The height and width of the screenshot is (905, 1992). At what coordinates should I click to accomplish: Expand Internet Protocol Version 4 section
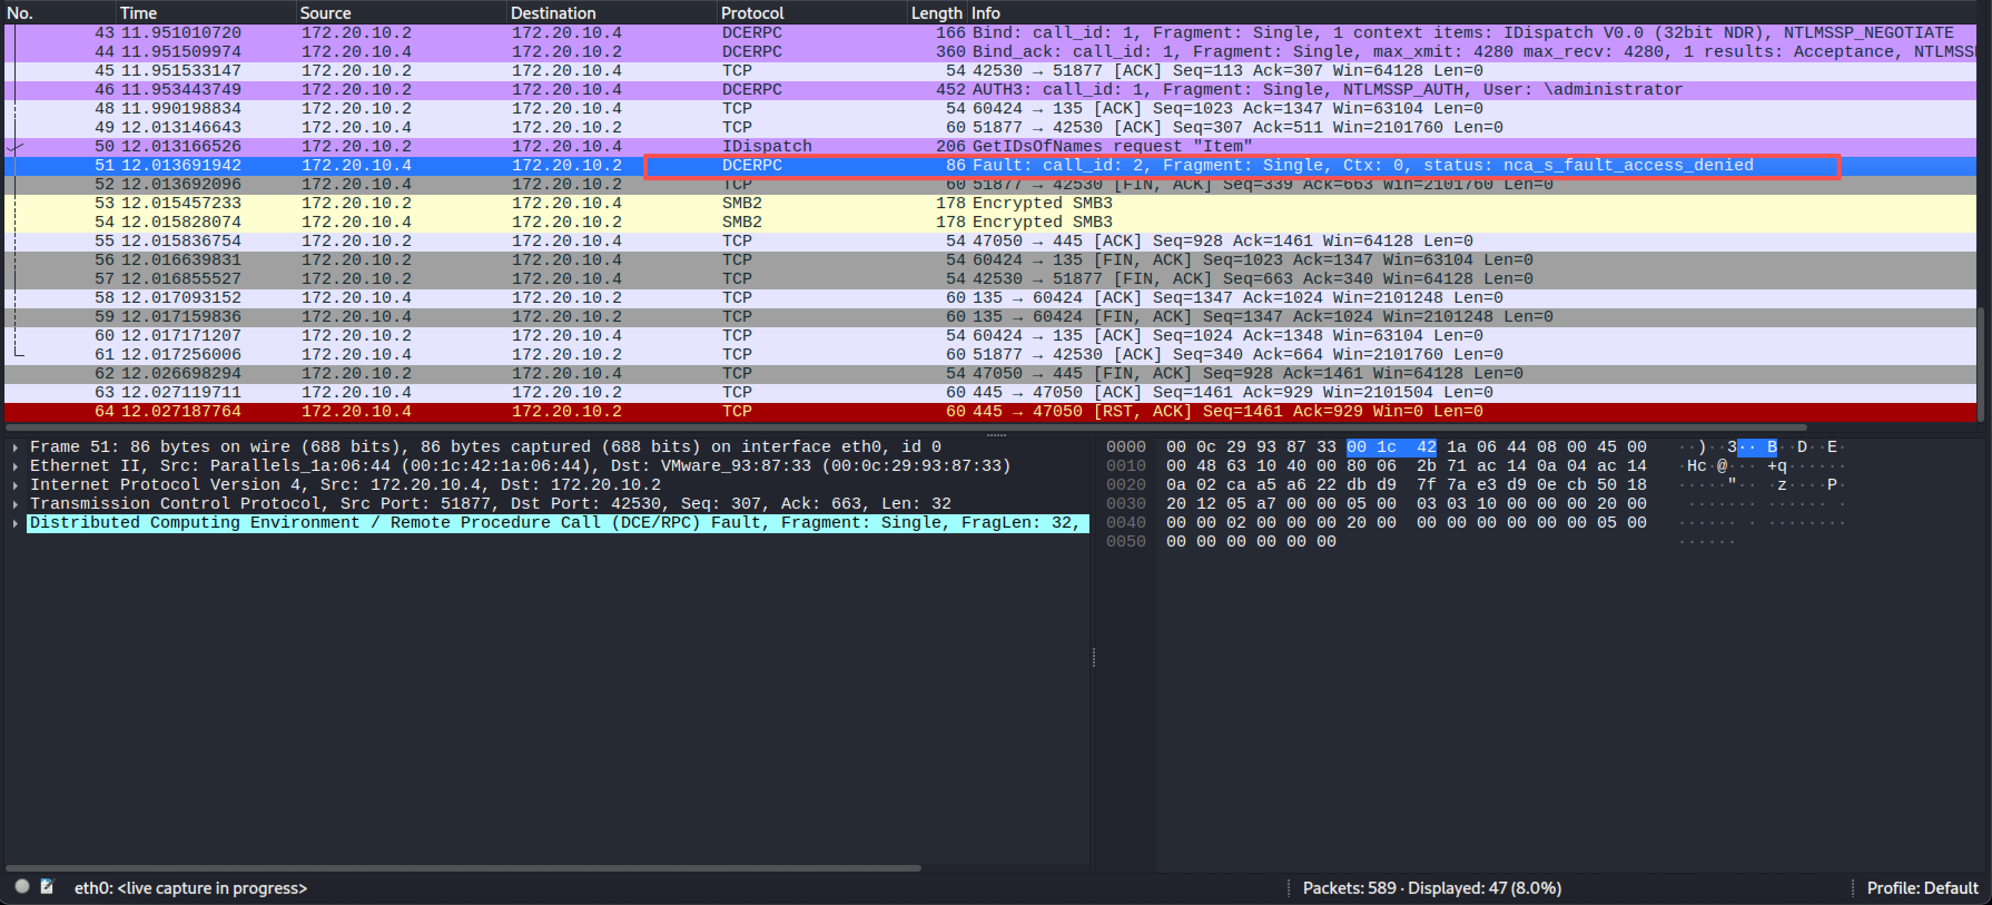coord(16,485)
